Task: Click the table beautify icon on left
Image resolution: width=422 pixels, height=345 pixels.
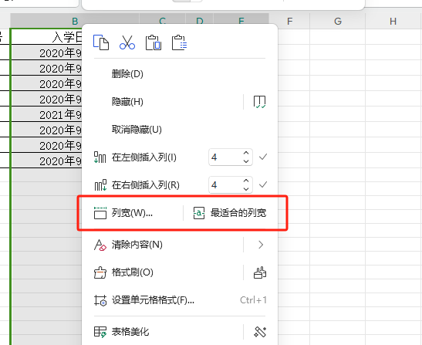Action: [100, 332]
